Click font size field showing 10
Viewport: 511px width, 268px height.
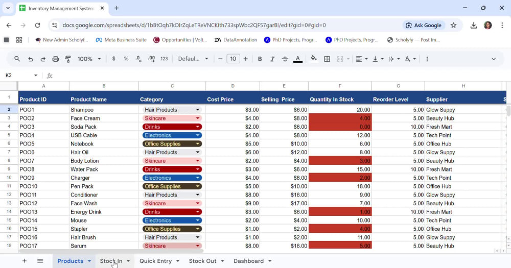tap(233, 59)
